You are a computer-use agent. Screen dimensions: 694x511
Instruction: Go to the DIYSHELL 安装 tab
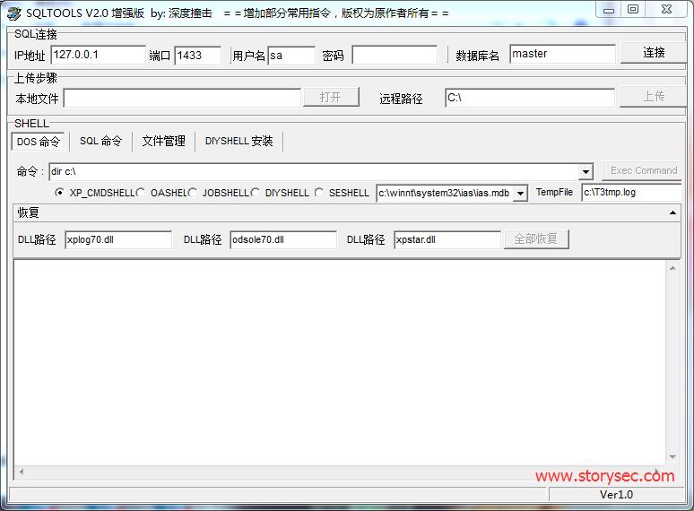[239, 142]
